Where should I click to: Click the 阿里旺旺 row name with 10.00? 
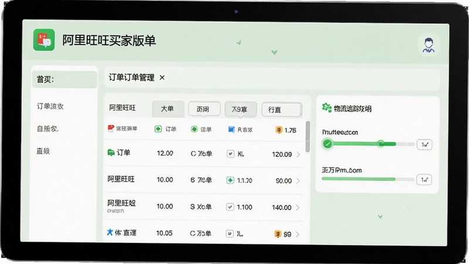(121, 179)
